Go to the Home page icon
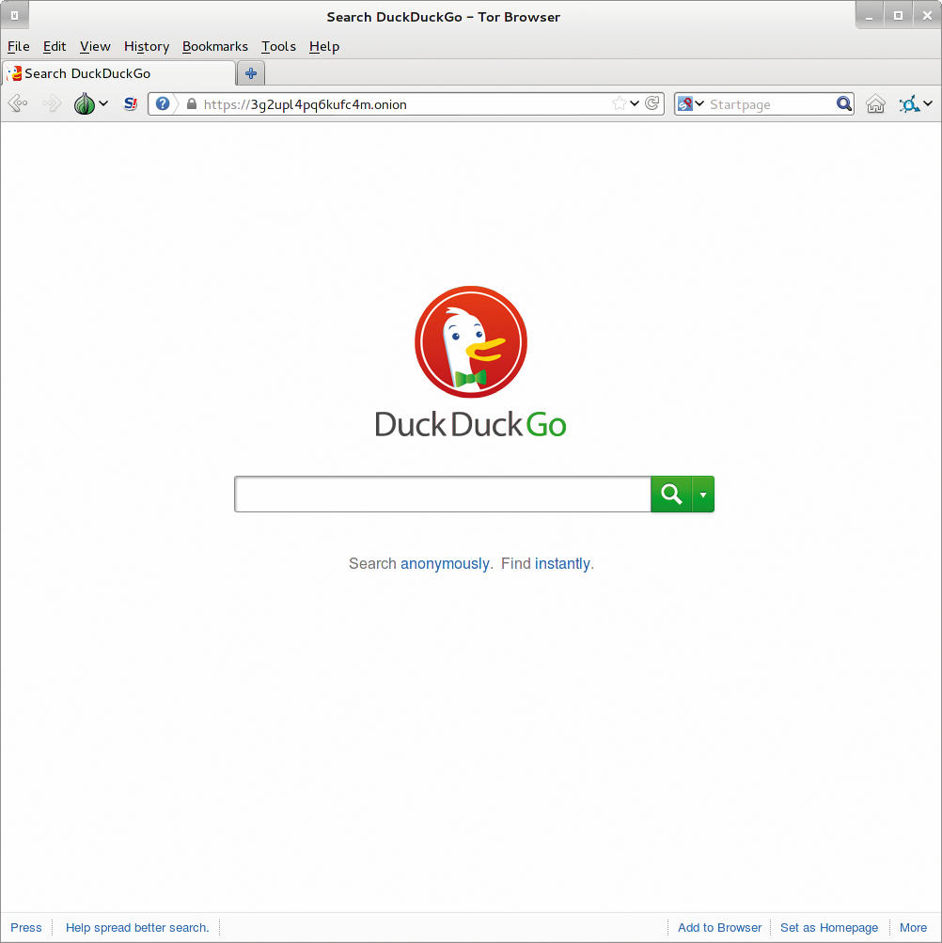 [876, 104]
